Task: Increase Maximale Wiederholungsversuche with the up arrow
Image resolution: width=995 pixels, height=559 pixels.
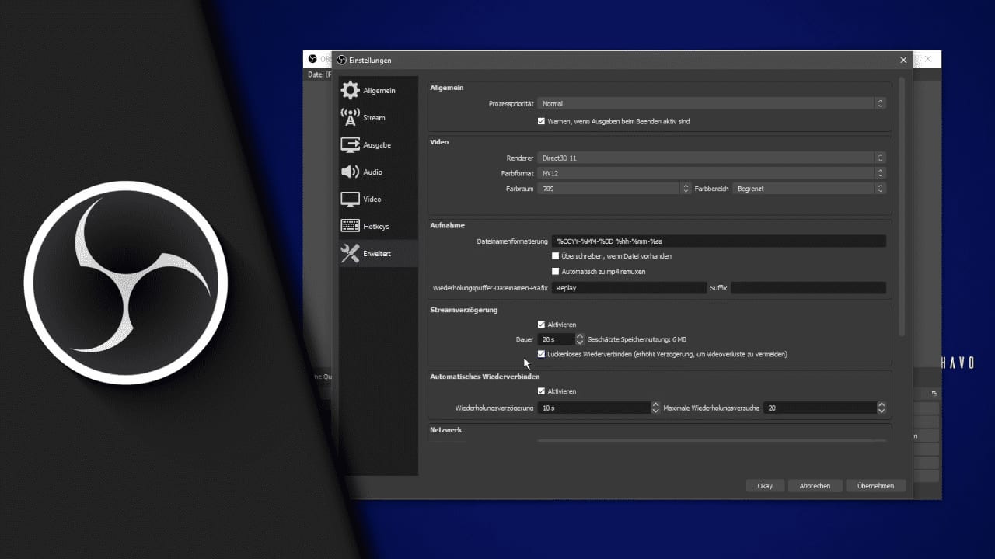Action: pyautogui.click(x=882, y=404)
